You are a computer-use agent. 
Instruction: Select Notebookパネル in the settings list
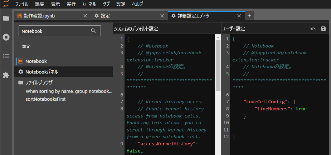pyautogui.click(x=64, y=72)
